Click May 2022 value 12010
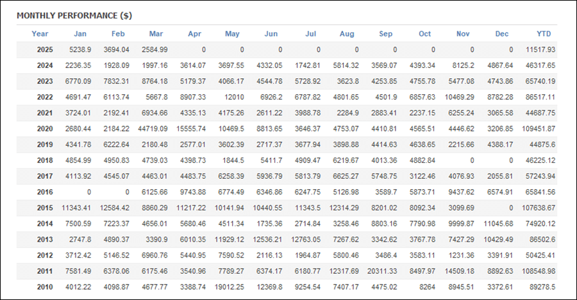 point(235,97)
